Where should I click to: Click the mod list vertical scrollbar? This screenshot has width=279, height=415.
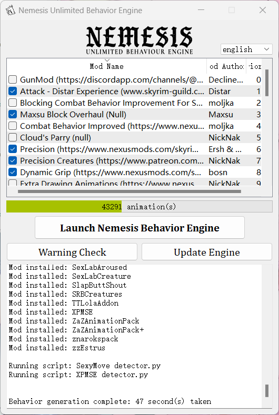[x=267, y=83]
